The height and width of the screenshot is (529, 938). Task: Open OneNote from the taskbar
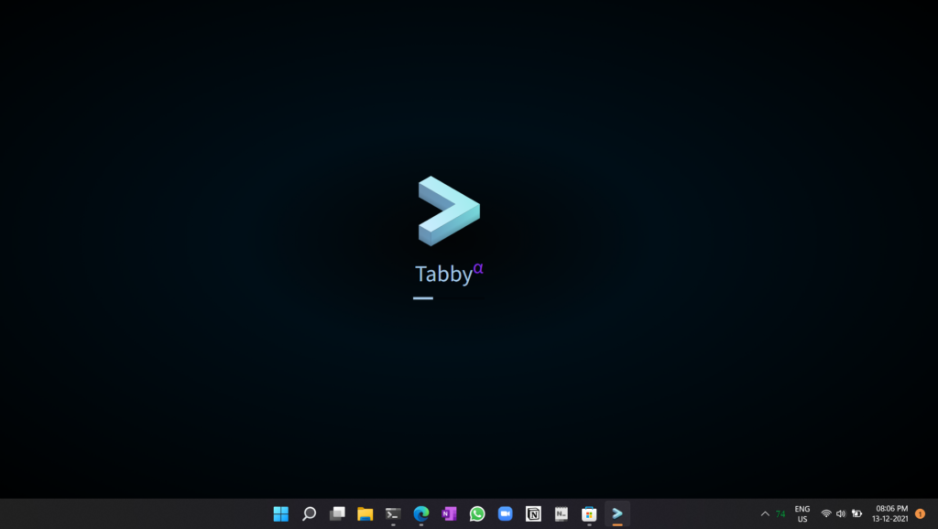[449, 513]
